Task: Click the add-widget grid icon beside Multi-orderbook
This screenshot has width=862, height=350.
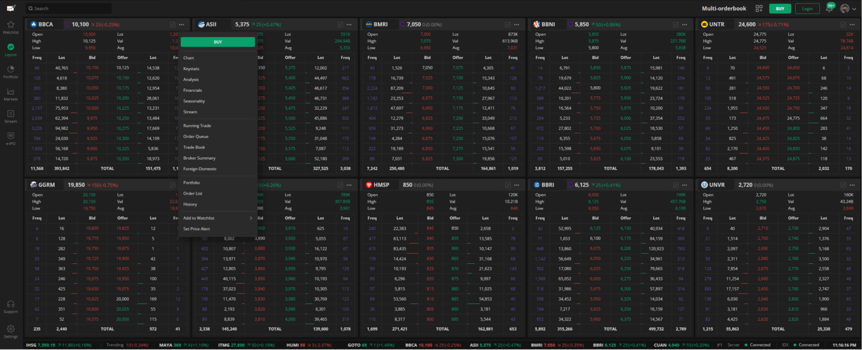Action: coord(759,8)
